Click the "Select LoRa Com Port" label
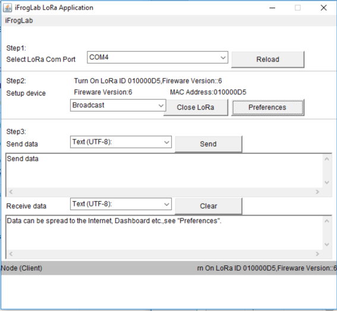 coord(41,59)
